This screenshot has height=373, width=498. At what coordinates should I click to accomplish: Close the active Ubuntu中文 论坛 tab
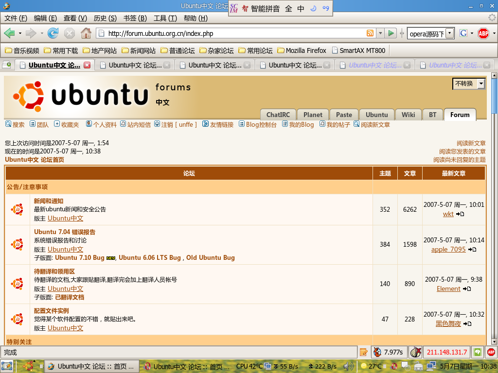pyautogui.click(x=87, y=65)
